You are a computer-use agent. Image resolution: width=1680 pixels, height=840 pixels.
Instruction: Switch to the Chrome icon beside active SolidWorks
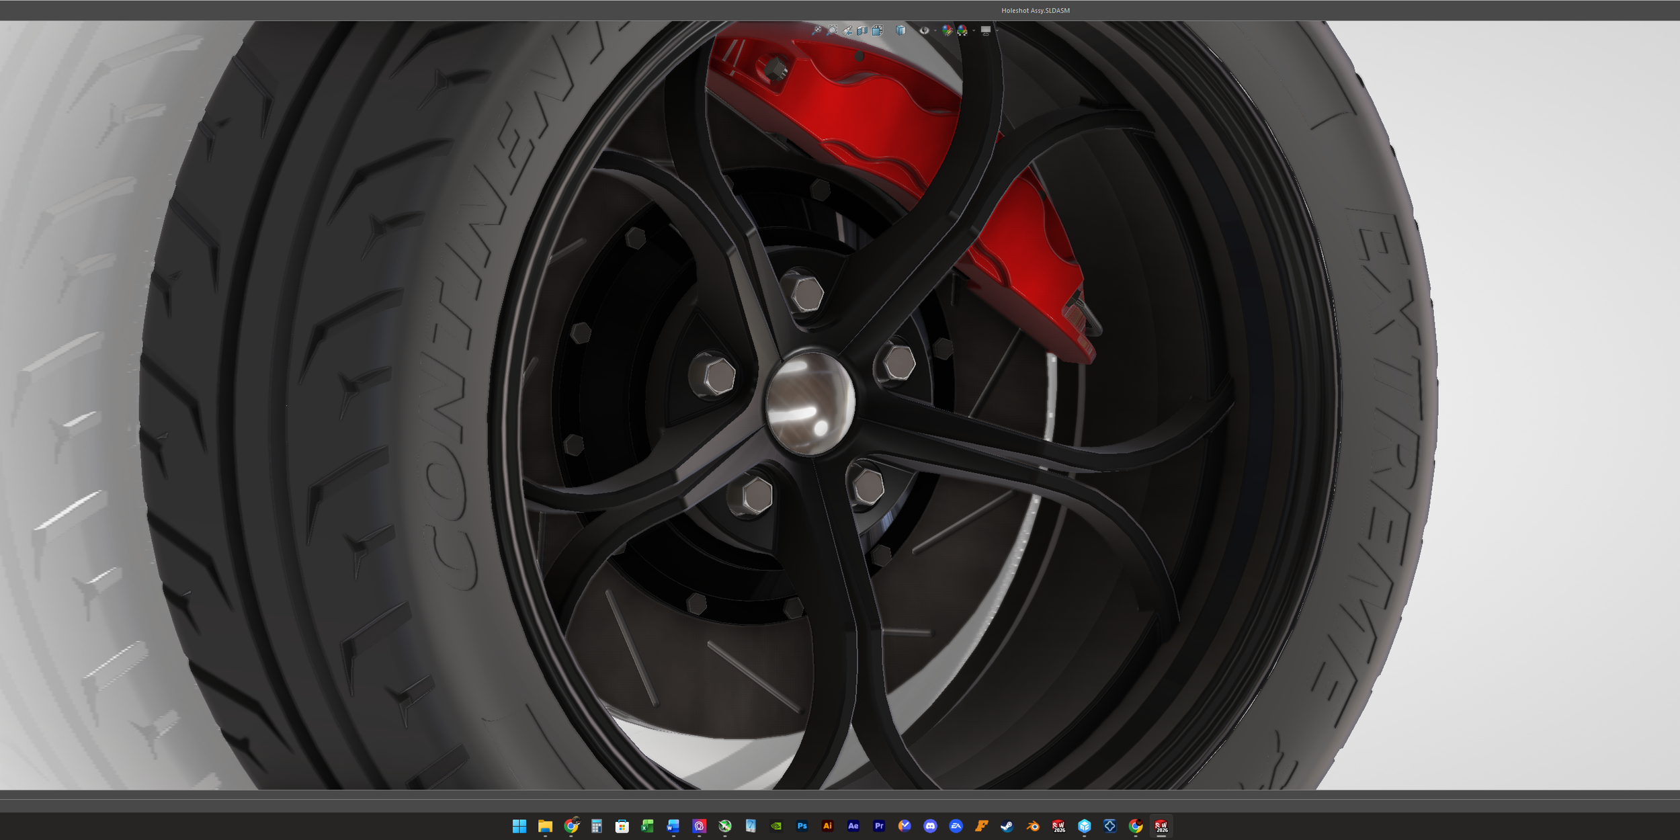1136,826
